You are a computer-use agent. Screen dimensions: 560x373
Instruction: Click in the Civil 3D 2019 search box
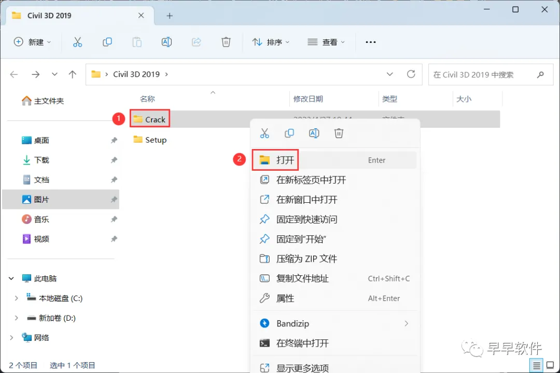[x=491, y=74]
